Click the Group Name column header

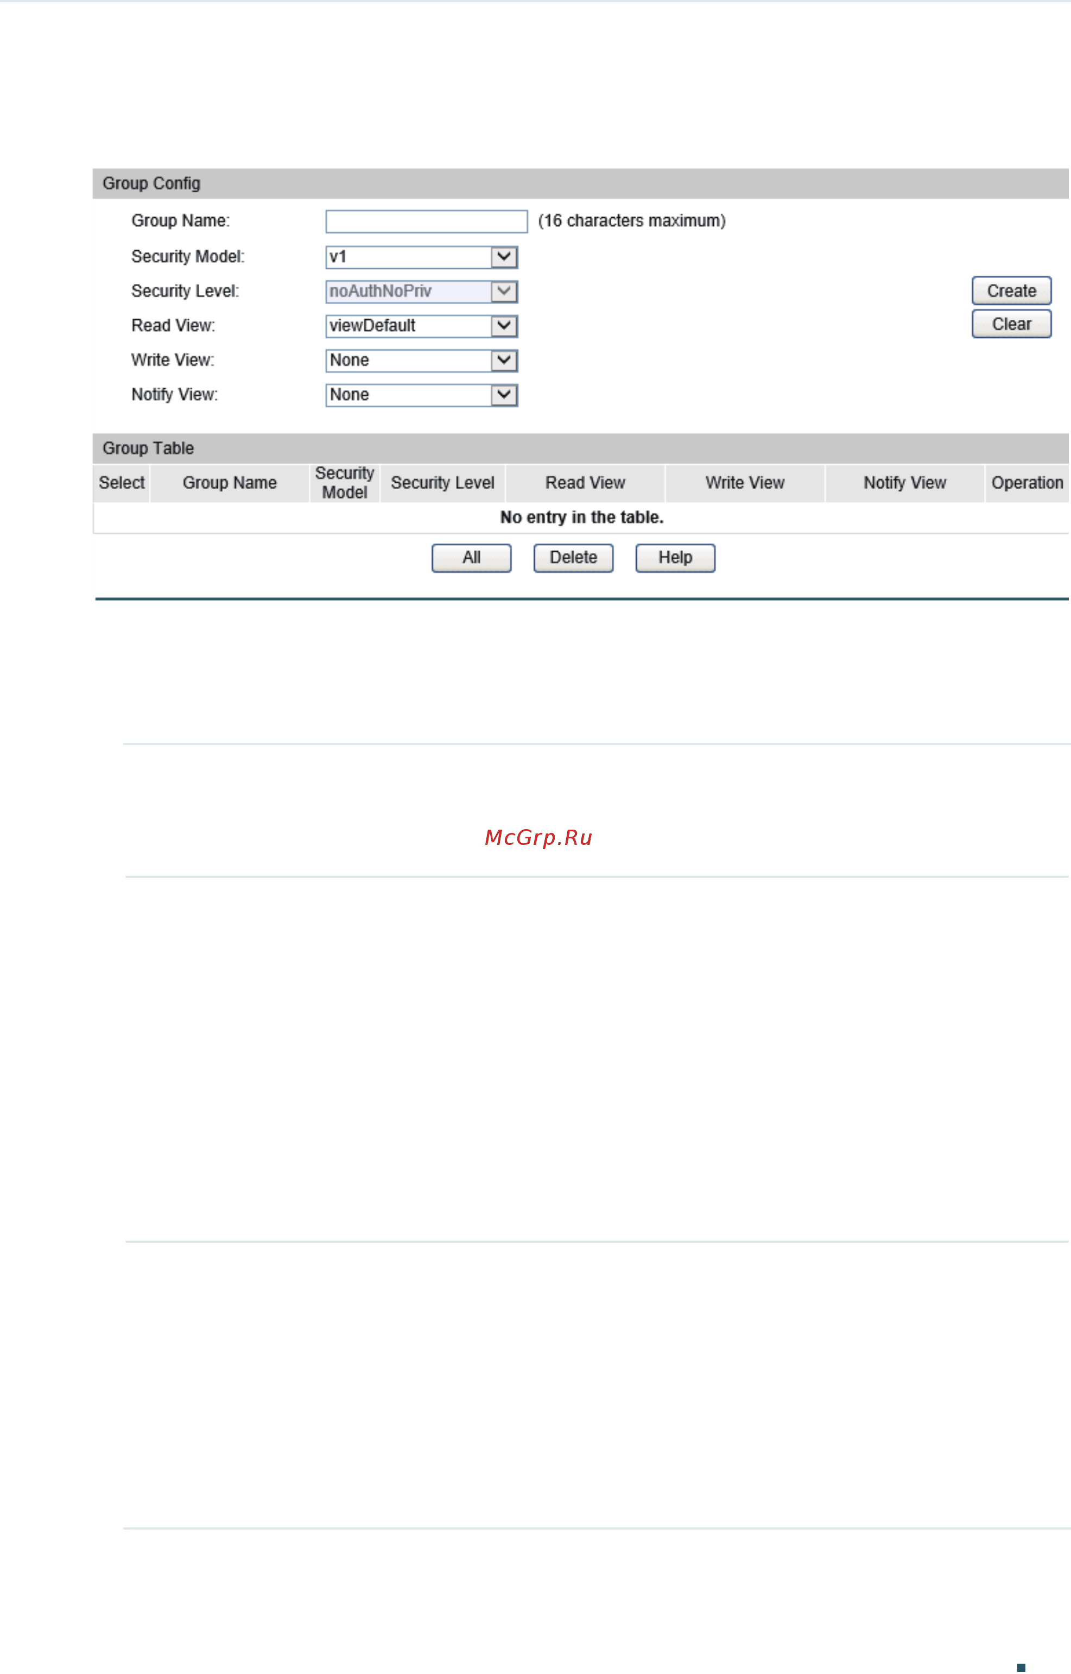click(230, 483)
